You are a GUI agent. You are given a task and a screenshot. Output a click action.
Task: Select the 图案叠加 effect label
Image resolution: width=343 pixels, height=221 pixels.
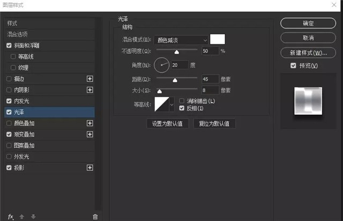click(x=24, y=145)
